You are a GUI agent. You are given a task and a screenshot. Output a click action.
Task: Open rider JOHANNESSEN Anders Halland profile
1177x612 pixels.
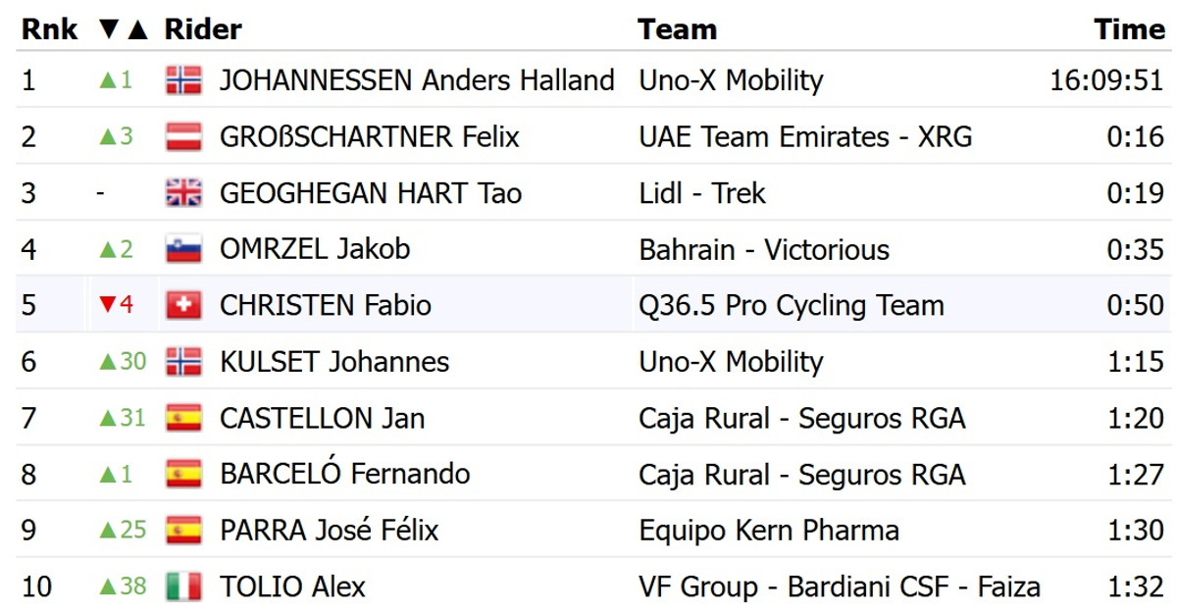[417, 80]
